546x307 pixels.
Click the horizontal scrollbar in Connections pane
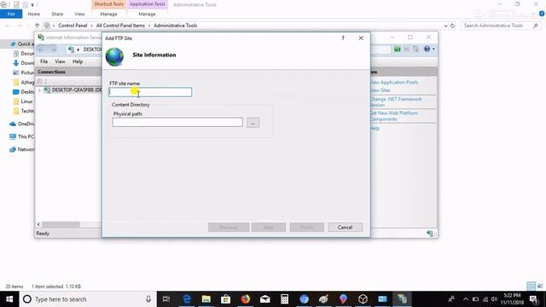tap(61, 224)
